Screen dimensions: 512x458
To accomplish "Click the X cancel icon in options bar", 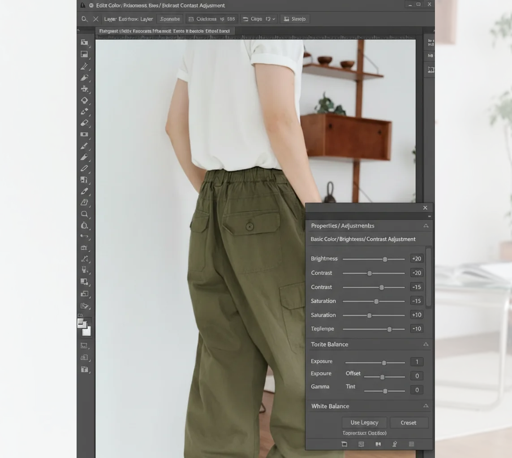I will (x=96, y=19).
